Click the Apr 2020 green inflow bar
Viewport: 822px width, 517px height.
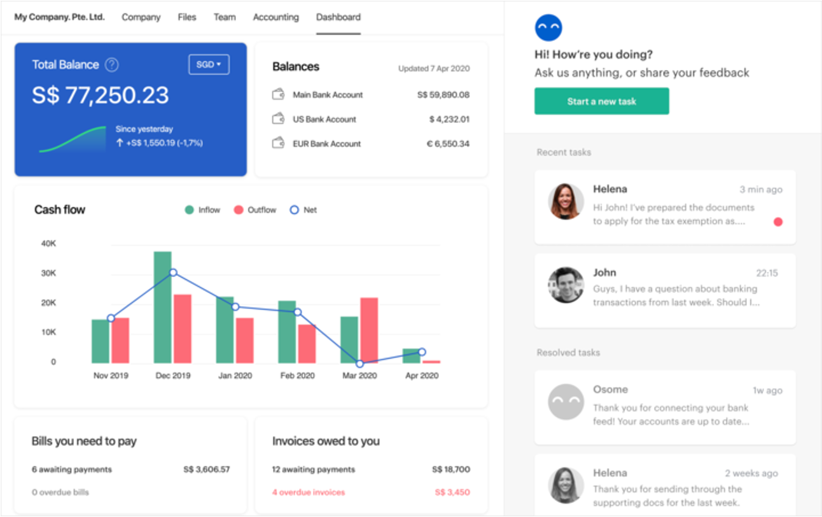pyautogui.click(x=412, y=356)
